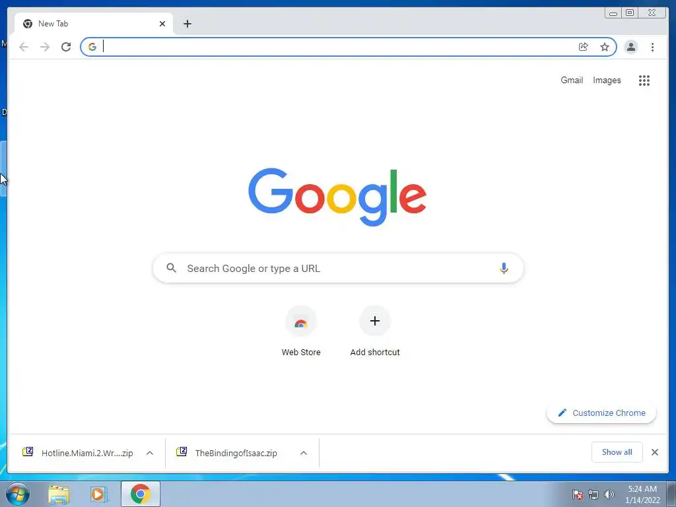Open Windows Explorer from taskbar

pyautogui.click(x=59, y=494)
